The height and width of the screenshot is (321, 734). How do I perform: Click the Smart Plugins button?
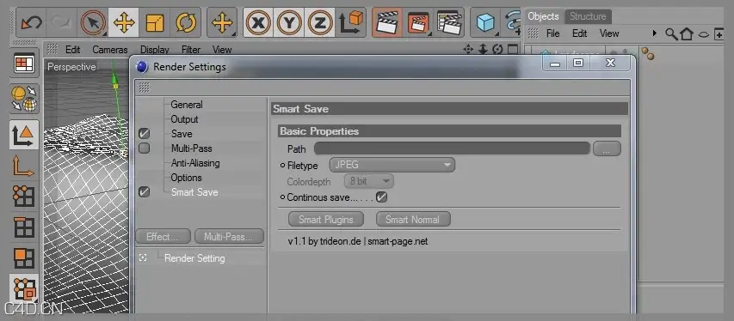[x=326, y=219]
